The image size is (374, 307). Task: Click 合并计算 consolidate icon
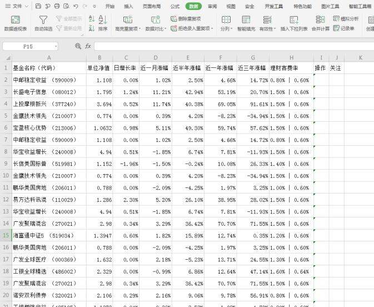320,20
